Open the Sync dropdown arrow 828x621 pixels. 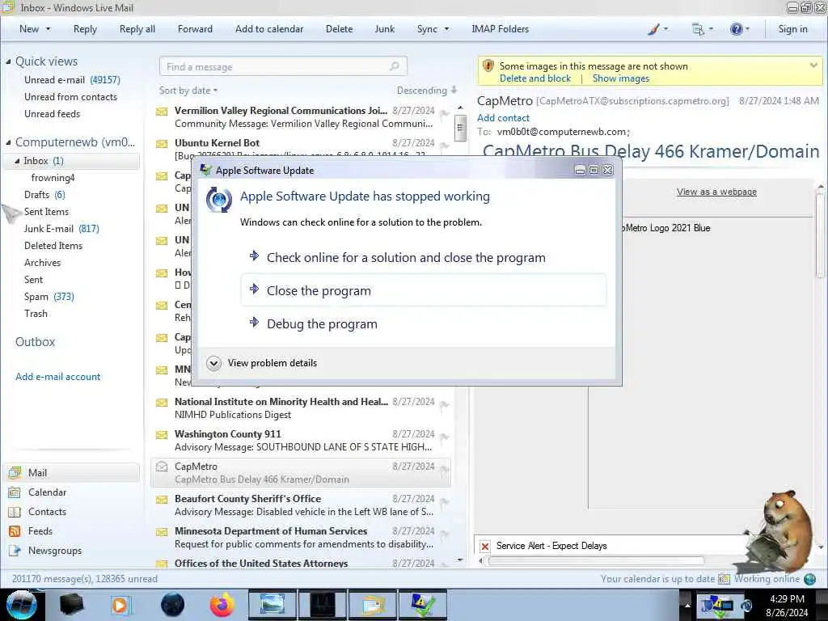(x=446, y=29)
